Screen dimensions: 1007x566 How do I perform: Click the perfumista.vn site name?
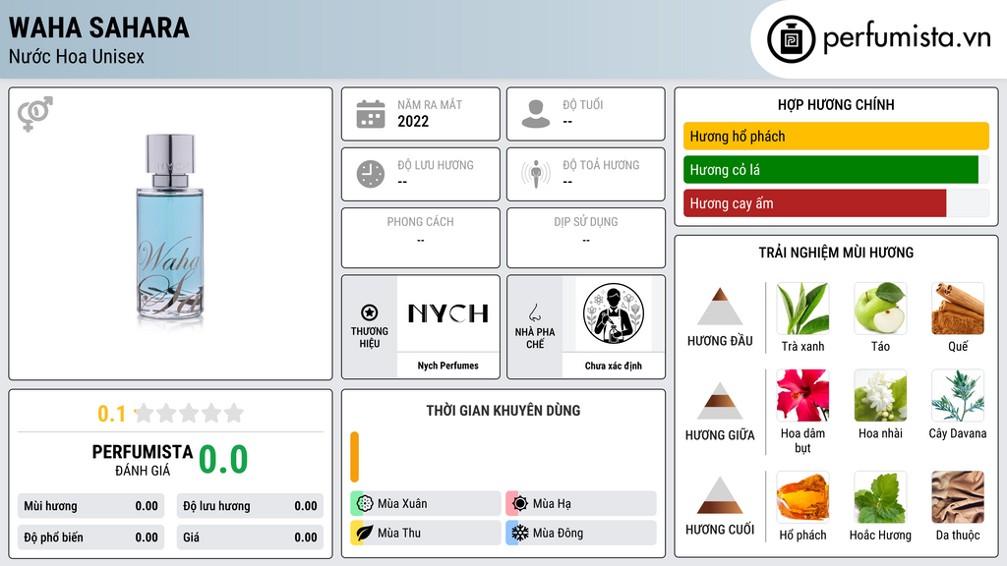click(x=907, y=38)
